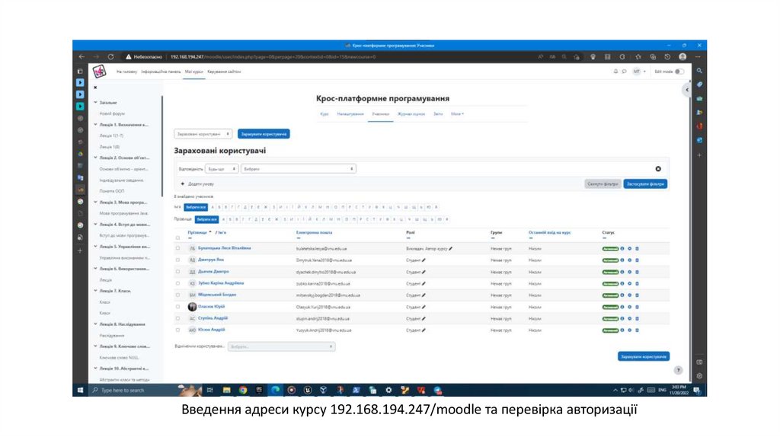Screen dimensions: 780x437
Task: Edit roles pencil for Булатецька Леся
Action: pos(450,249)
